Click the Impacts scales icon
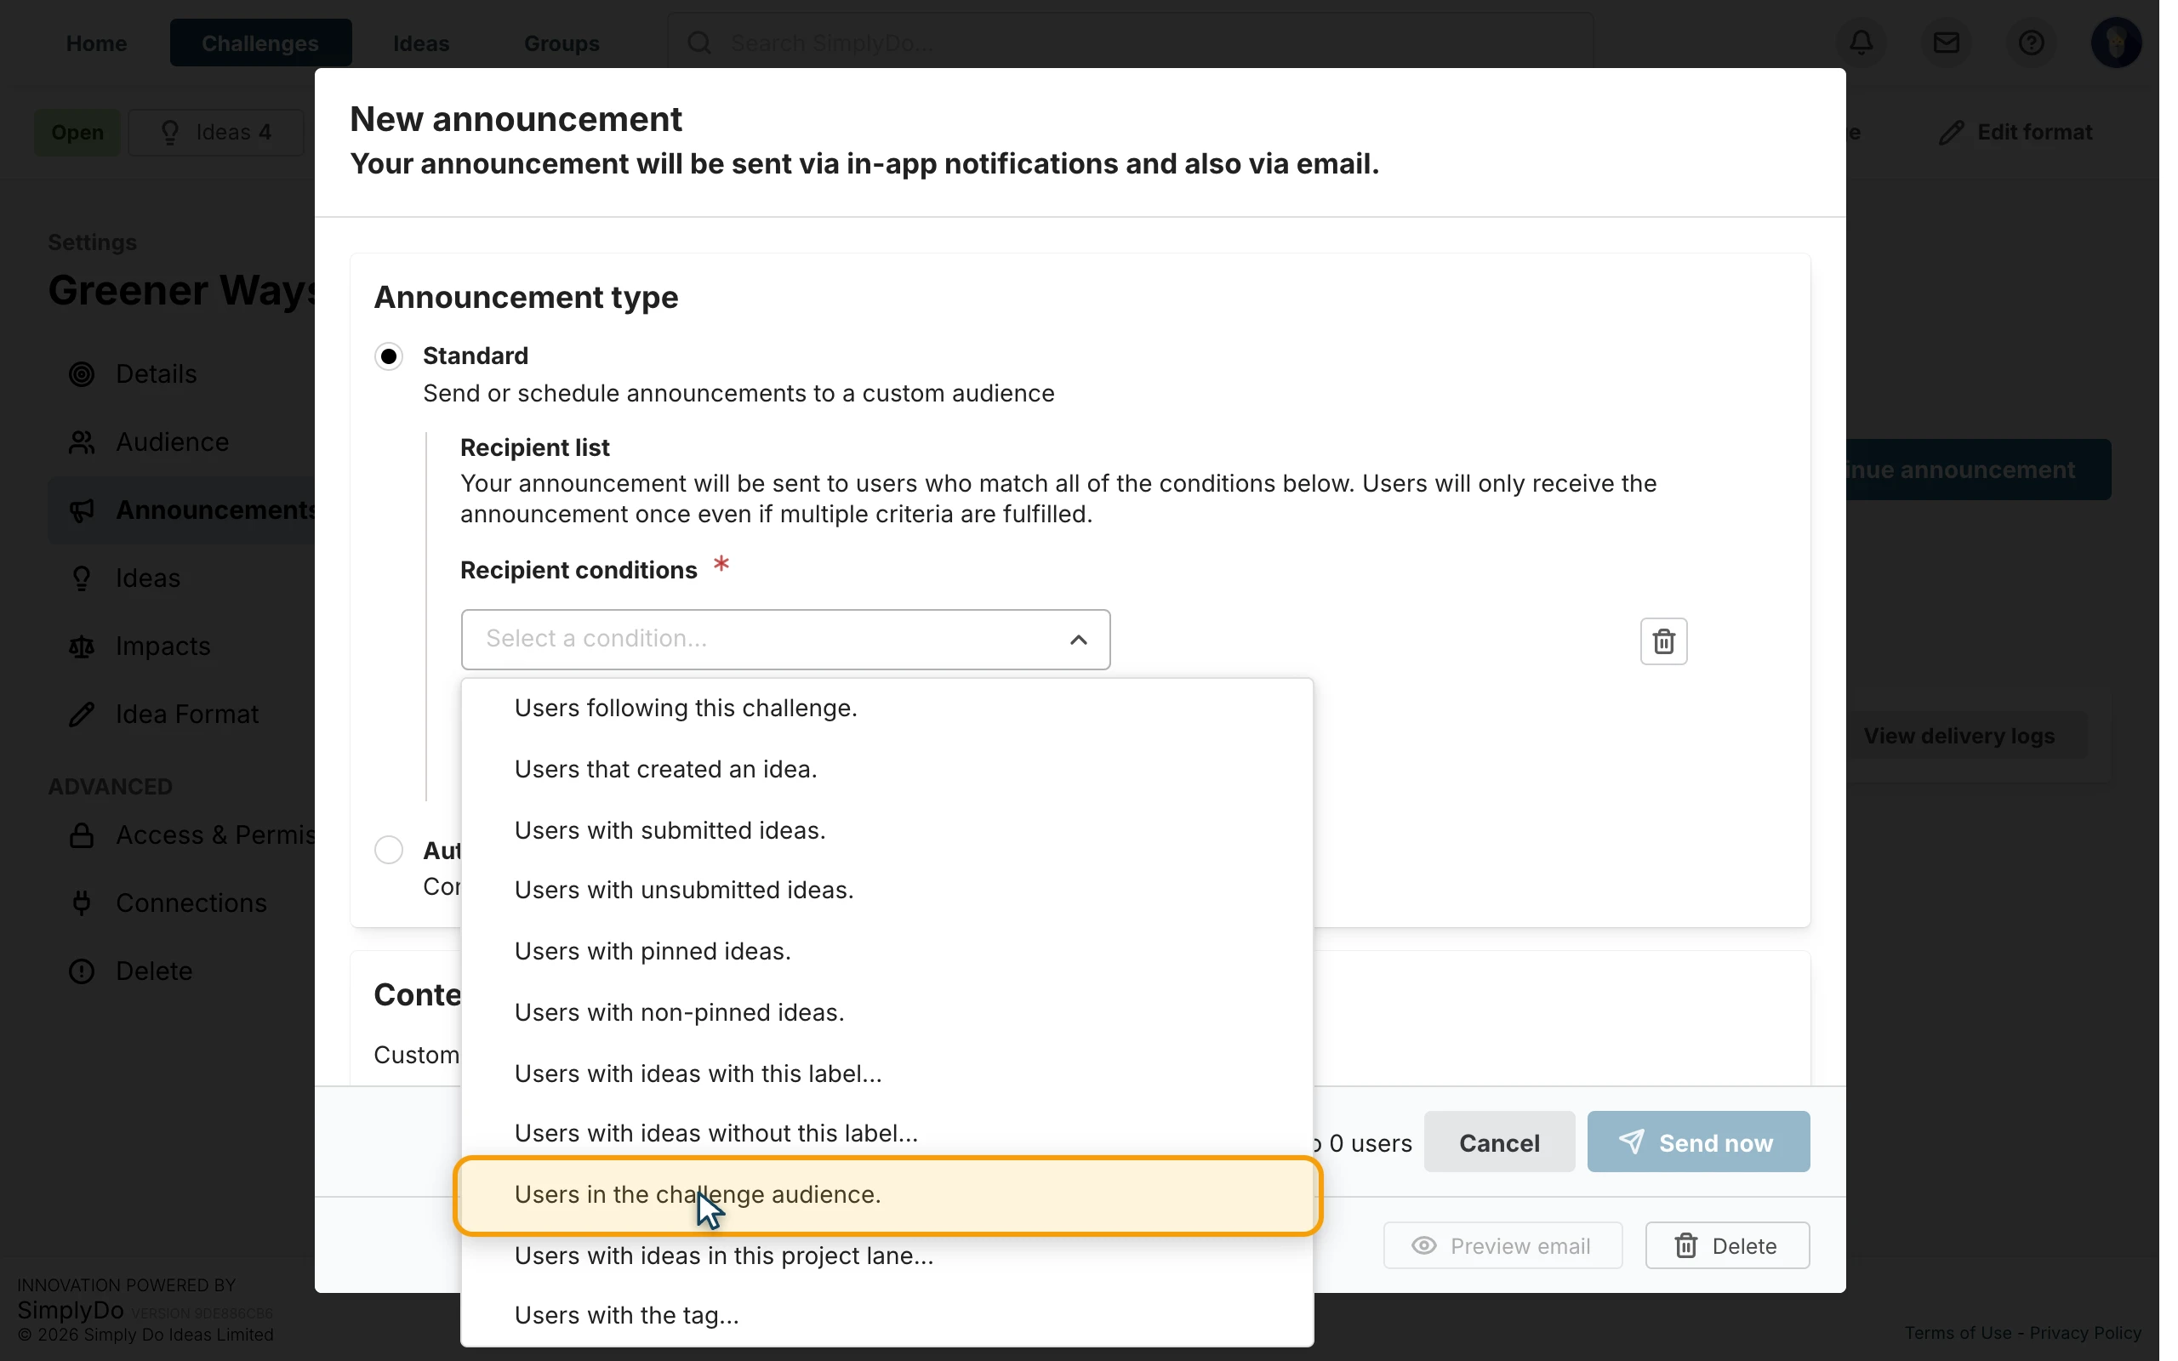This screenshot has height=1361, width=2178. click(x=82, y=646)
